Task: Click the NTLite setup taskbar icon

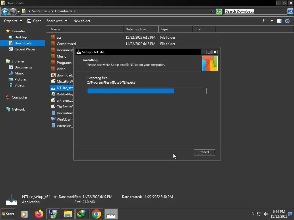Action: 111,214
